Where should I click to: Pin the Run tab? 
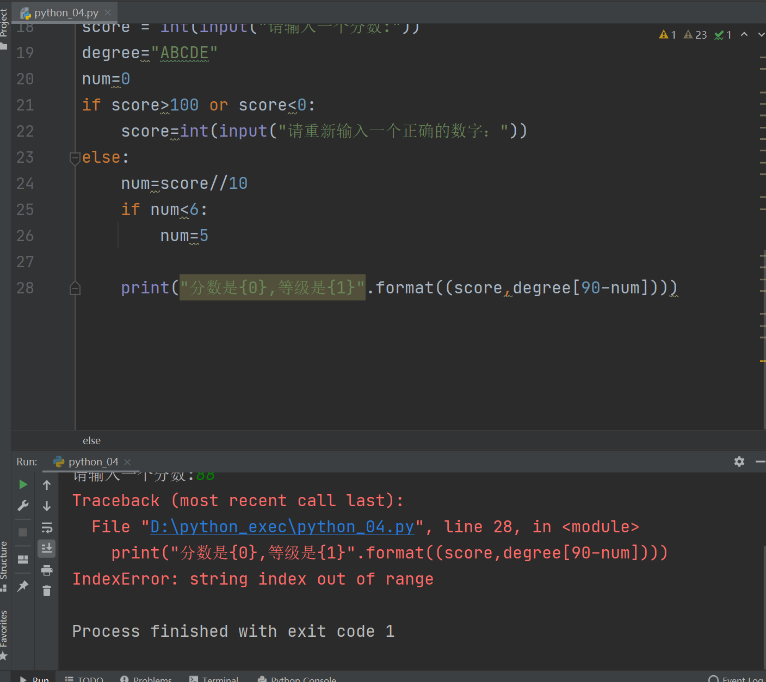[23, 586]
